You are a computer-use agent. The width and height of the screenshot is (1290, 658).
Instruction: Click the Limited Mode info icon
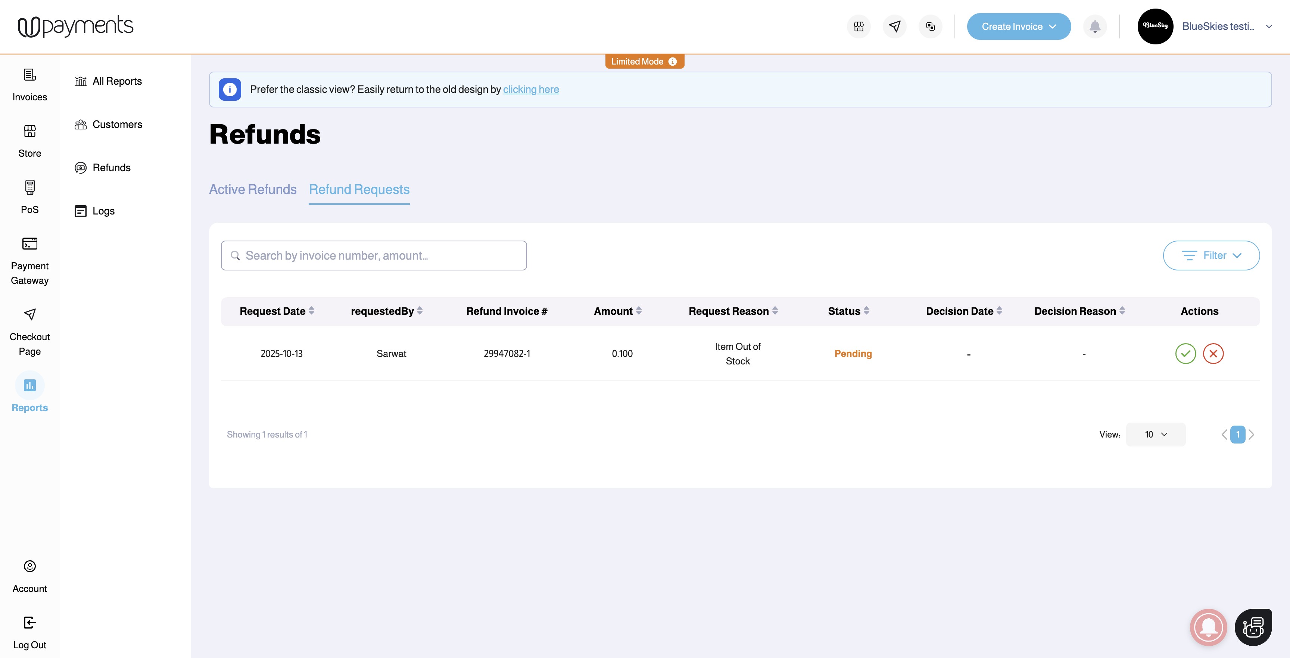pyautogui.click(x=673, y=62)
